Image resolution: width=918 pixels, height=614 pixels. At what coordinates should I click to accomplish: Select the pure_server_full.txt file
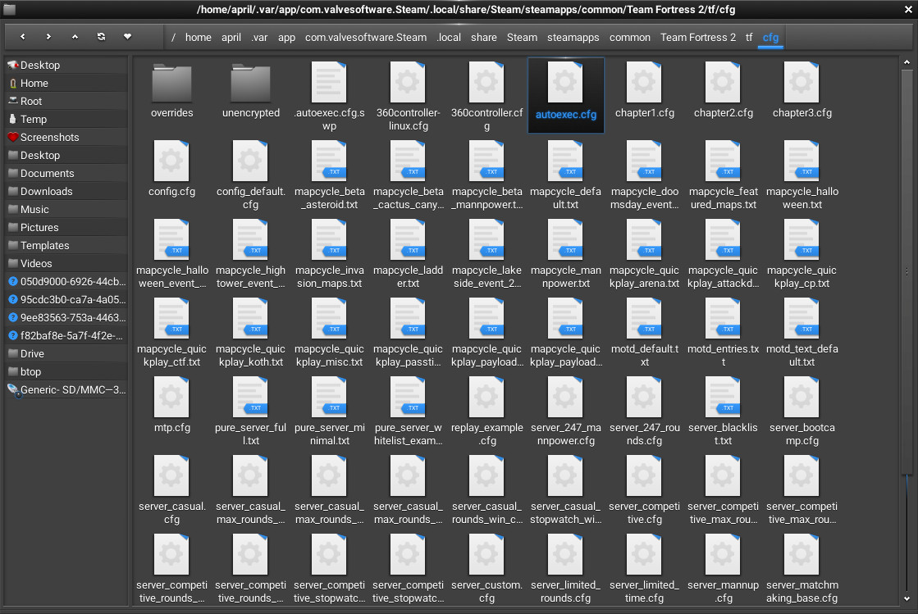pyautogui.click(x=250, y=412)
